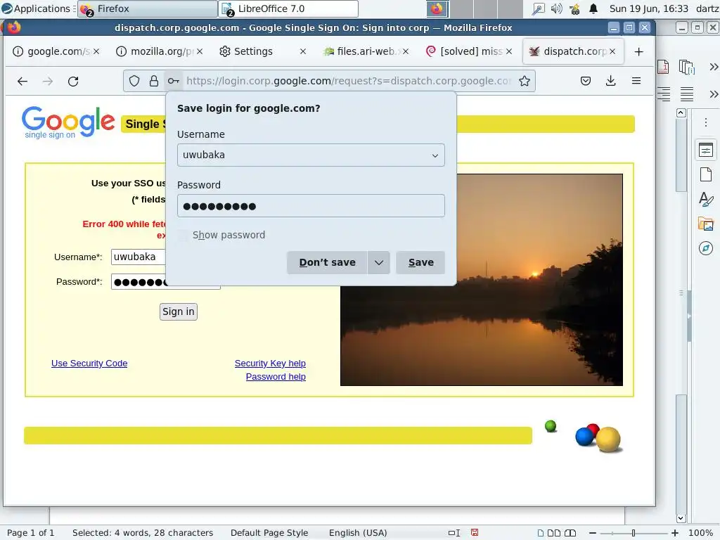720x540 pixels.
Task: Open LibreOffice sidebar settings dots menu
Action: coord(706,122)
